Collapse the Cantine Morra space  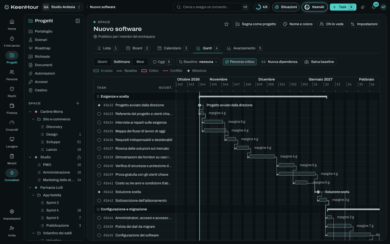[x=30, y=112]
